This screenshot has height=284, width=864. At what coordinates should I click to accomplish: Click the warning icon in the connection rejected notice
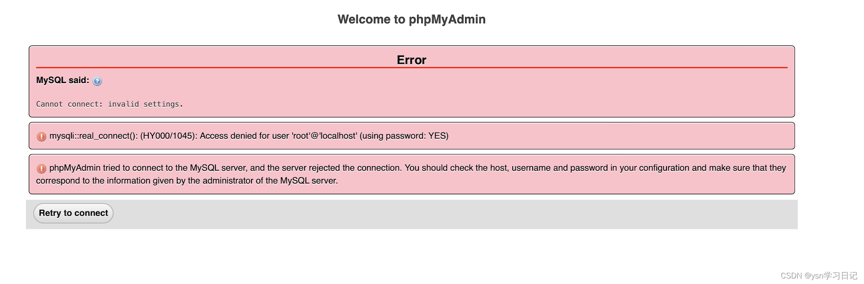(x=41, y=168)
